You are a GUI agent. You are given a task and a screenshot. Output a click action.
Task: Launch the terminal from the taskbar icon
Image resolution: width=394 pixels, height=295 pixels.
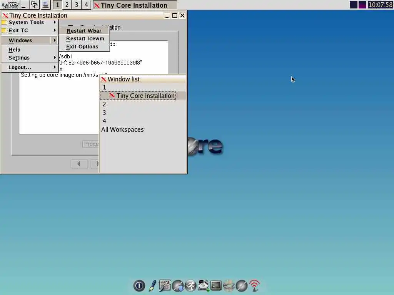[45, 5]
